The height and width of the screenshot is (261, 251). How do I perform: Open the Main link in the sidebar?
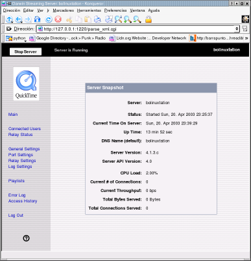13,115
